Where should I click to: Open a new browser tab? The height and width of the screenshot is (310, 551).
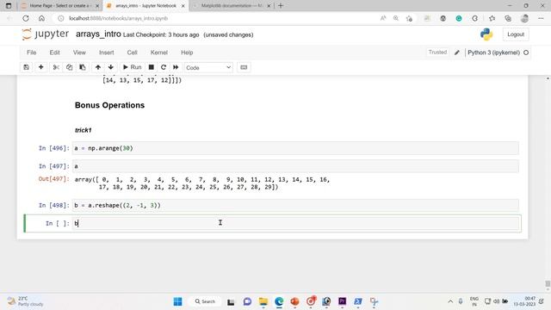(281, 6)
